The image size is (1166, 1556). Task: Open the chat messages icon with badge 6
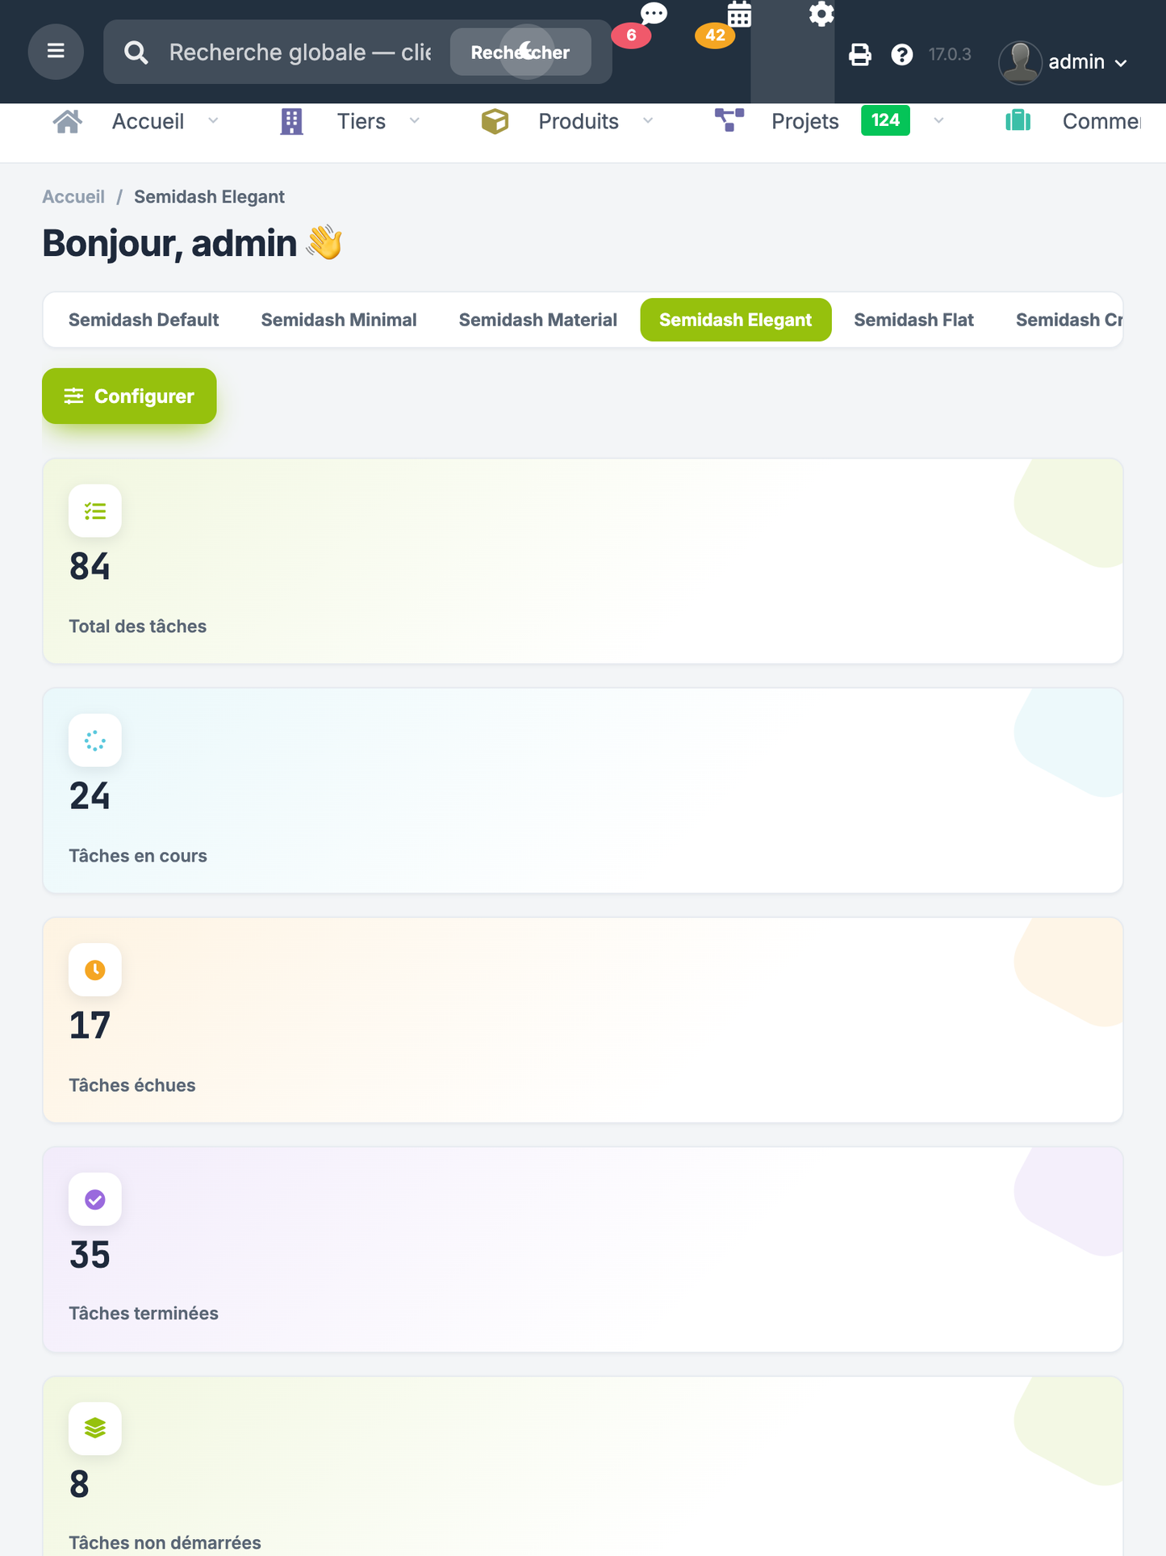[x=653, y=15]
